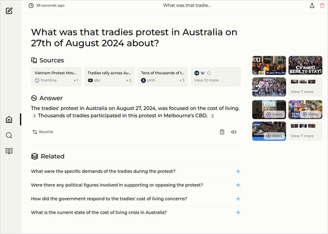View 7 more images tile
The width and height of the screenshot is (328, 234).
(305, 87)
